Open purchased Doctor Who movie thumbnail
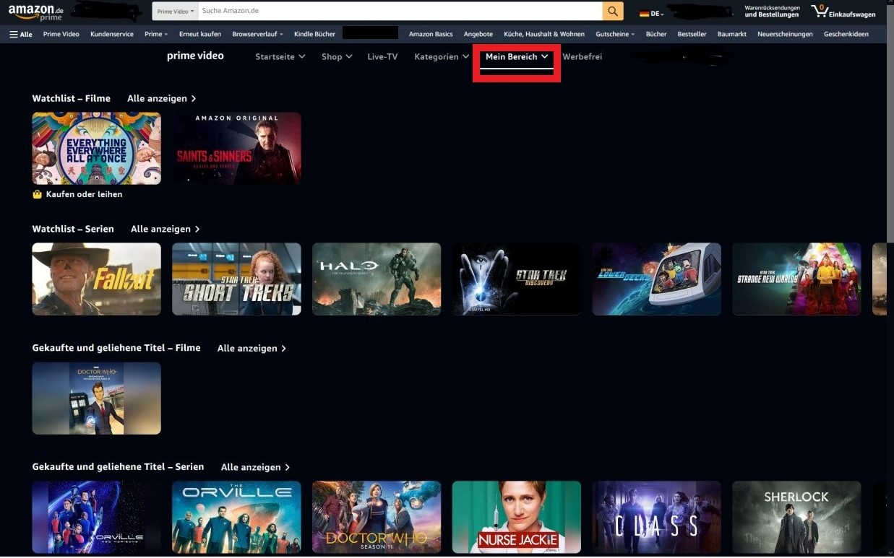 pos(97,398)
